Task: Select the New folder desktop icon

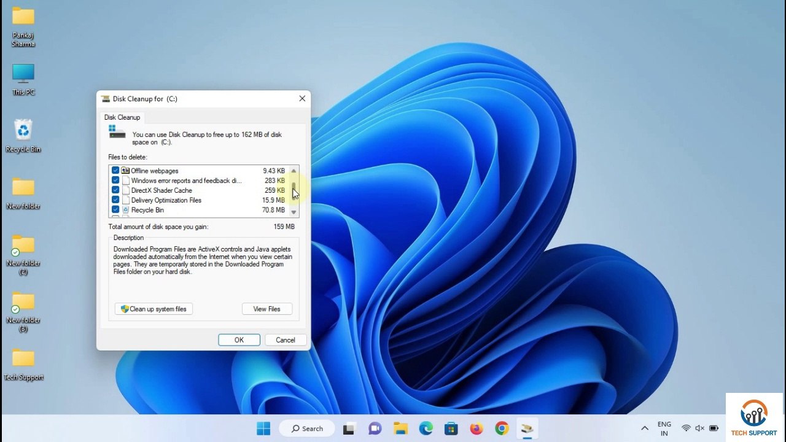Action: click(23, 193)
